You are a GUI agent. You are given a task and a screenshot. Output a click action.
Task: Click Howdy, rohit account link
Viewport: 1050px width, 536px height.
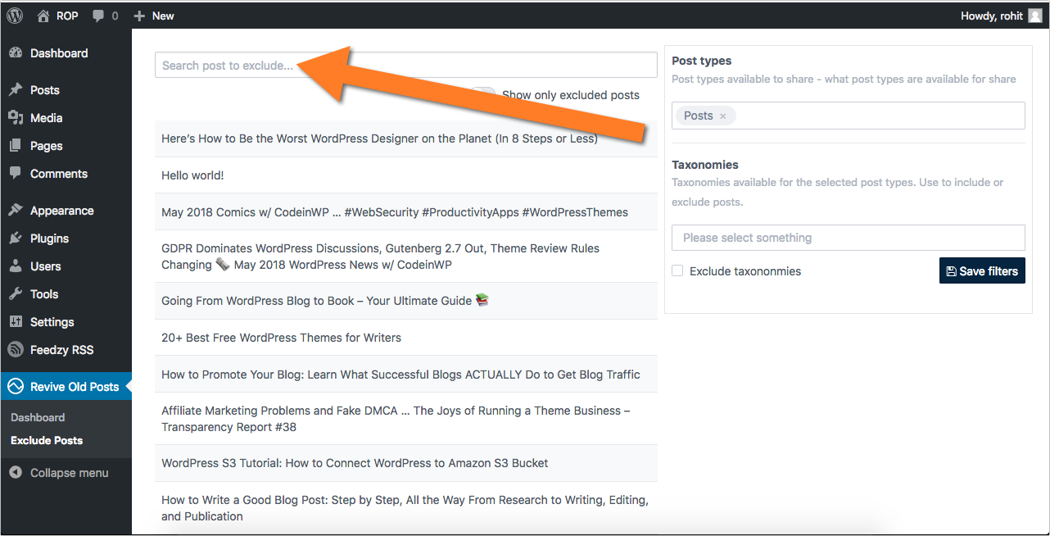point(992,16)
